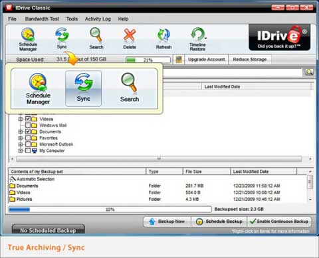
Task: Check the My Computer checkbox
Action: [28, 151]
